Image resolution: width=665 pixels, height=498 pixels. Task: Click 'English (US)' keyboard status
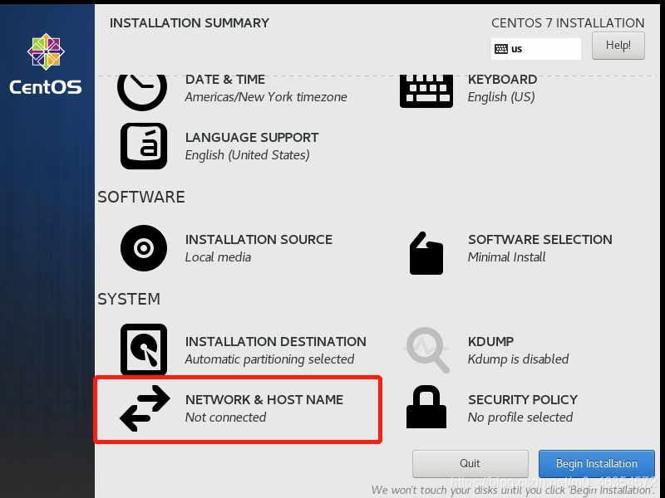[x=501, y=97]
